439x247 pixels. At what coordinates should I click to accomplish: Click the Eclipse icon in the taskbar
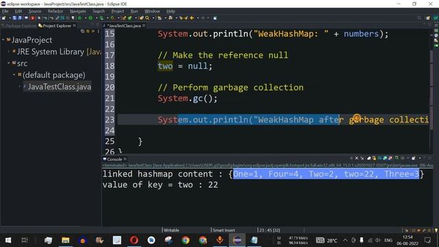pos(237,240)
